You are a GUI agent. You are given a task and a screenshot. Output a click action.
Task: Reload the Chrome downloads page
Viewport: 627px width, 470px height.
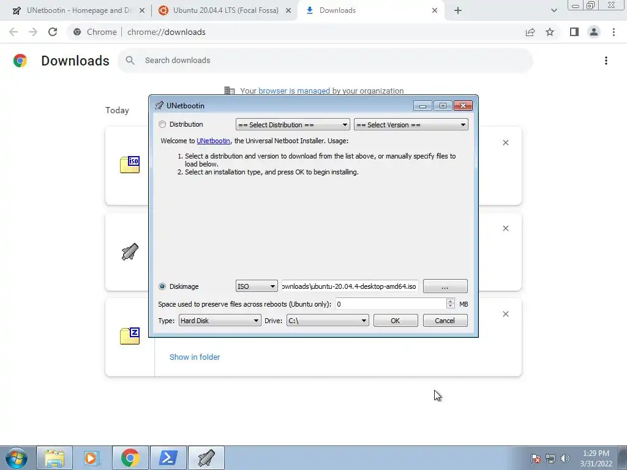(x=53, y=32)
